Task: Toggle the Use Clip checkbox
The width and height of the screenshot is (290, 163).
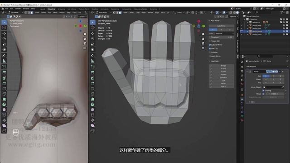Action: pyautogui.click(x=210, y=48)
